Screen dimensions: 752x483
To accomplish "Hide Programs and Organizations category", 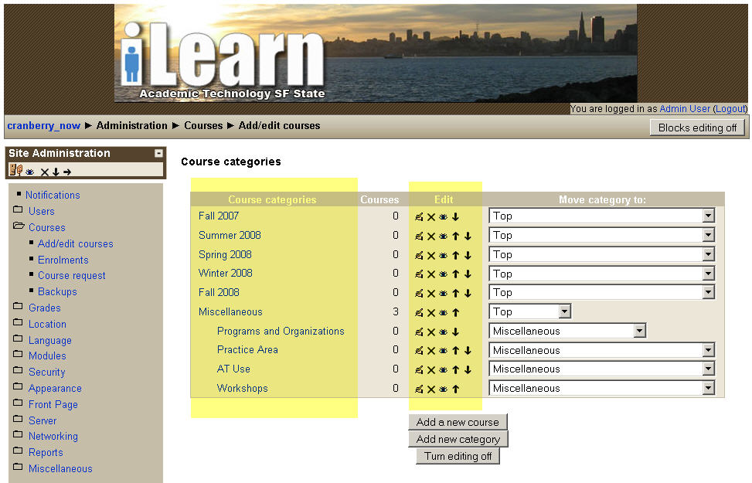I will pyautogui.click(x=443, y=332).
